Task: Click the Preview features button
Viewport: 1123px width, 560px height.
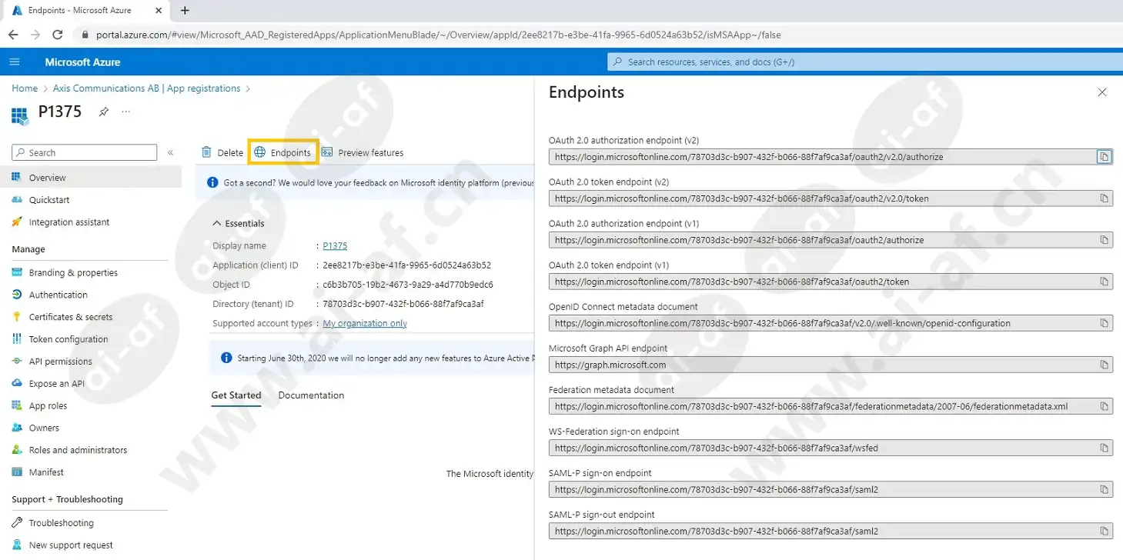Action: pyautogui.click(x=363, y=152)
